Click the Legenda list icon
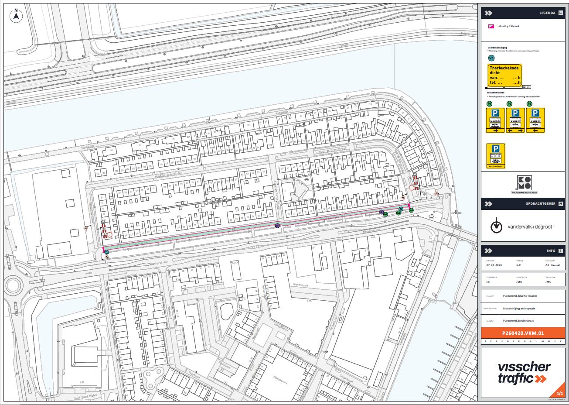The image size is (569, 405). pyautogui.click(x=560, y=13)
